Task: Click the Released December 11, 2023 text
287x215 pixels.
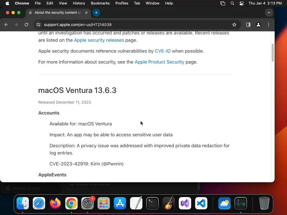Action: point(64,102)
